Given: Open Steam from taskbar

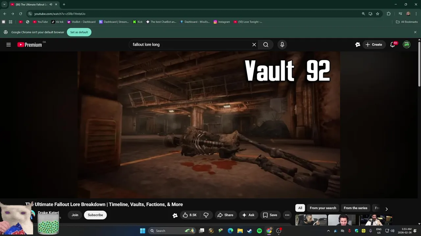Looking at the screenshot, I should (x=250, y=231).
